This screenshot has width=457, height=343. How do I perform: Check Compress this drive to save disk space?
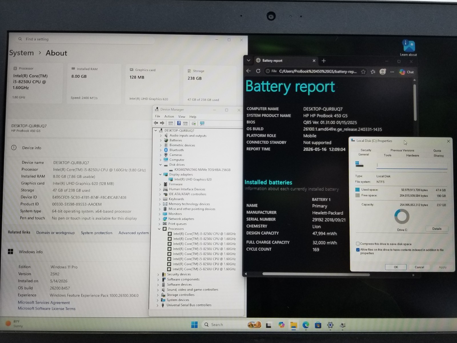[x=358, y=244]
